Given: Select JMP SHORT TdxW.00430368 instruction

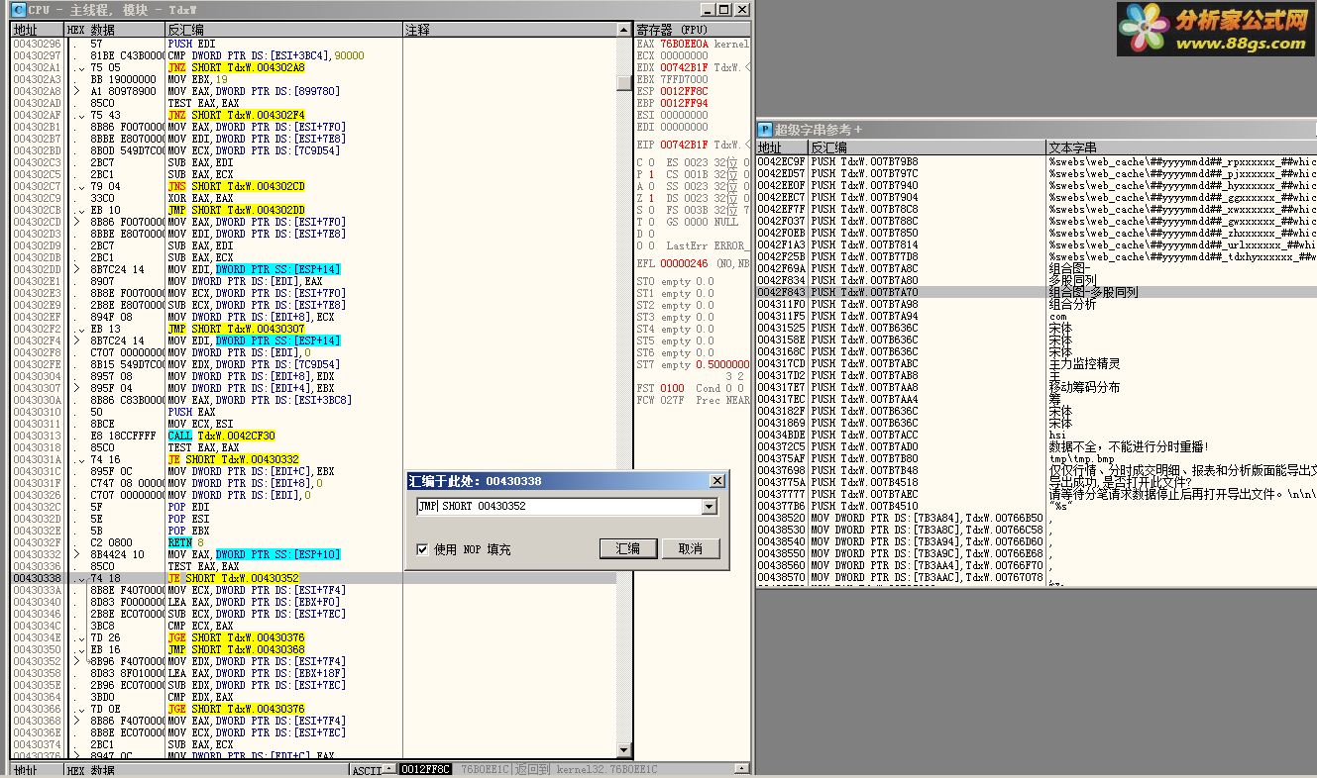Looking at the screenshot, I should tap(237, 649).
